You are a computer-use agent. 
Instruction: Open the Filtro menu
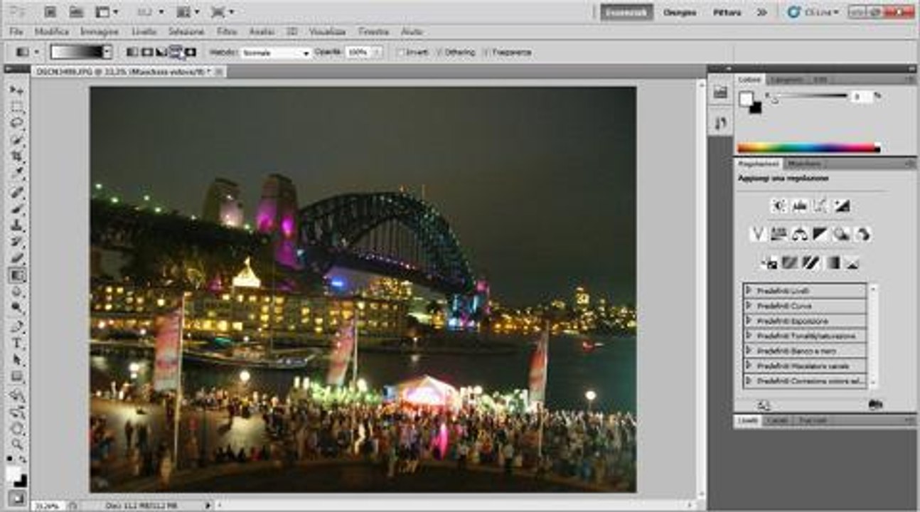click(x=227, y=32)
